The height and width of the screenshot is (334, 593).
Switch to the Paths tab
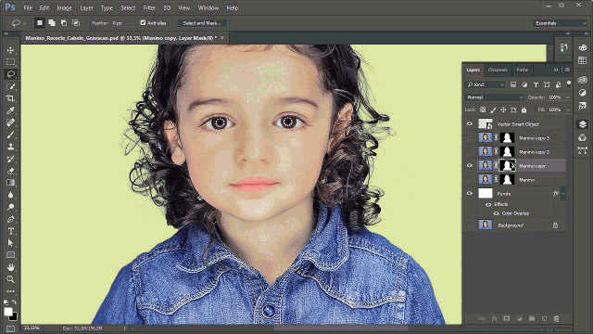(523, 70)
